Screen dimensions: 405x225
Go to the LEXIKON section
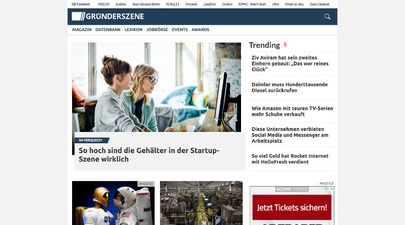133,30
